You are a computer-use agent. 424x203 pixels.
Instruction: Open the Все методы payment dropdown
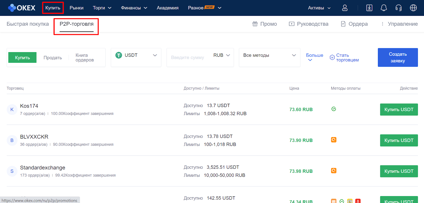point(270,57)
